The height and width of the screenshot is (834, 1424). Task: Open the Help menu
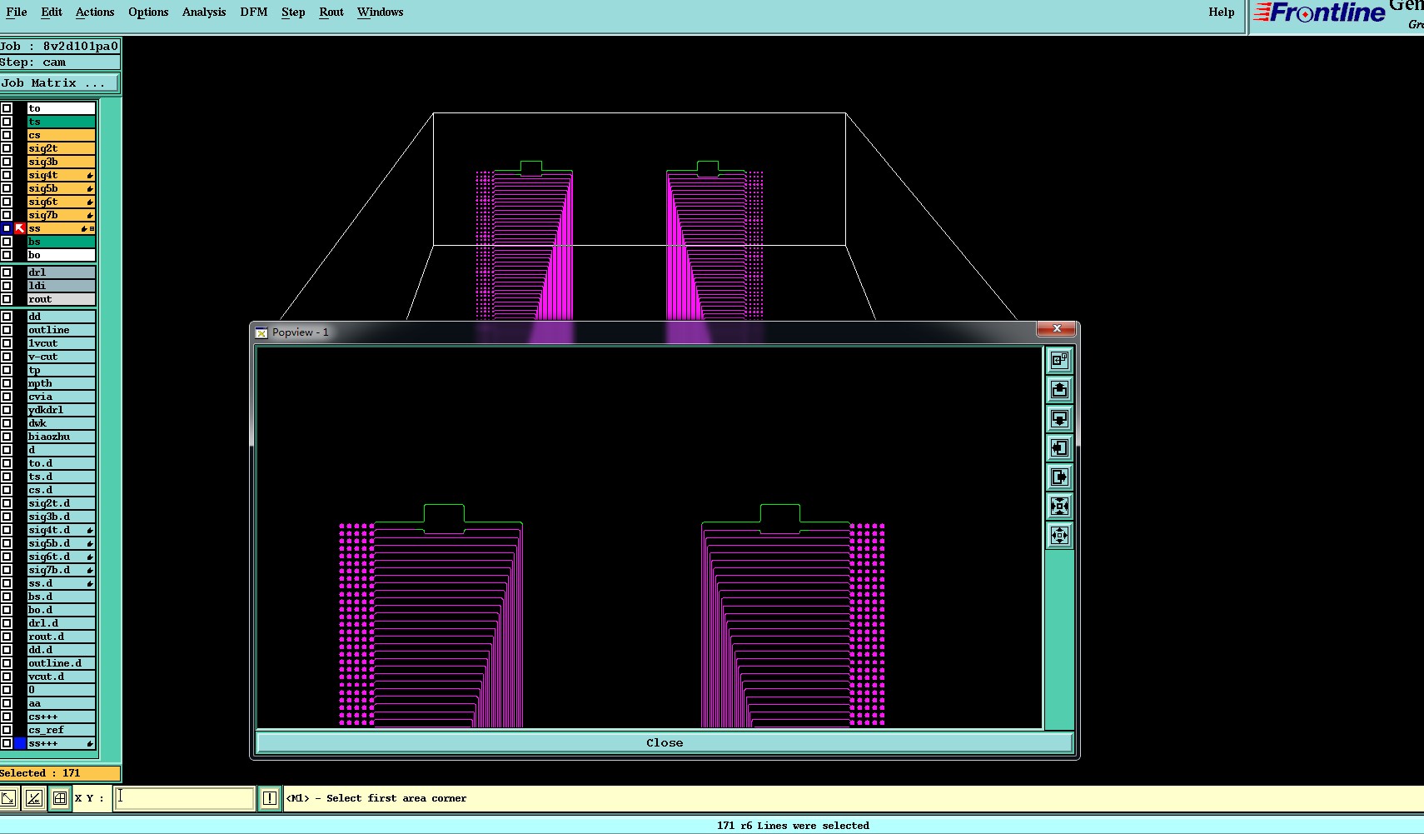[1222, 12]
